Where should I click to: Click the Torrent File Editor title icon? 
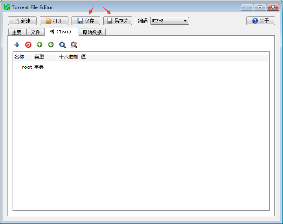click(7, 7)
